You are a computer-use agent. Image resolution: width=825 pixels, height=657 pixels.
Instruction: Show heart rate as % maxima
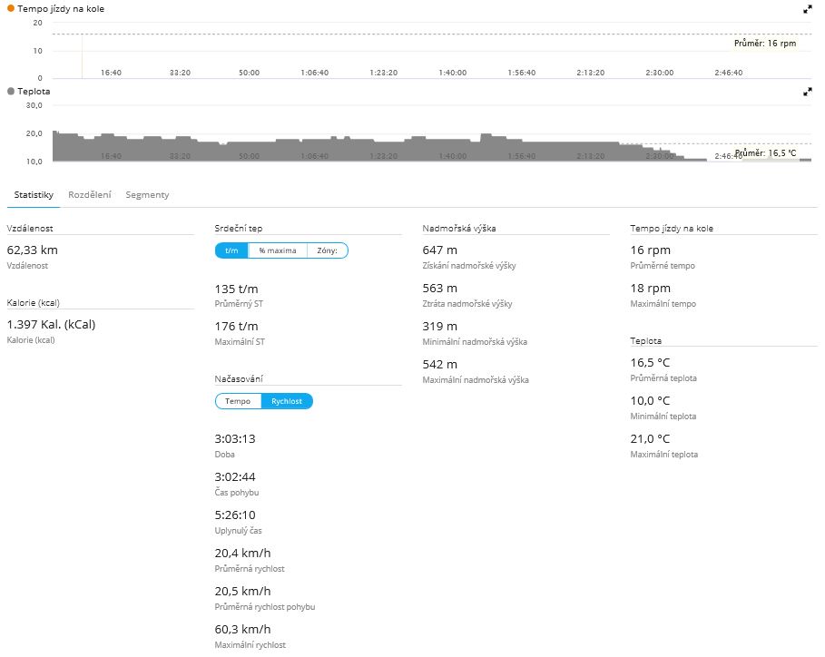point(278,251)
